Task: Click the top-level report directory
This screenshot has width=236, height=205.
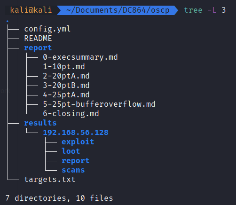Action: click(38, 48)
